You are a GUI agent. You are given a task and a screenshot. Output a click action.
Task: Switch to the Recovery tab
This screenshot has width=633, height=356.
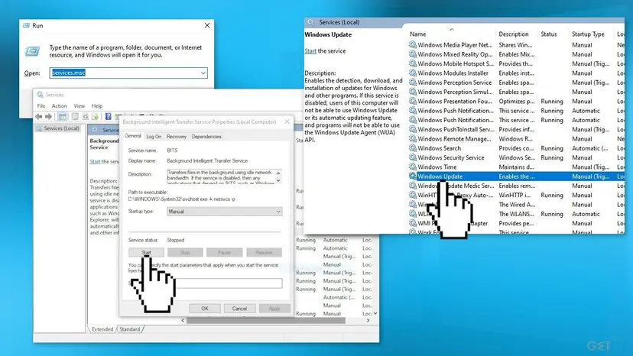(177, 137)
